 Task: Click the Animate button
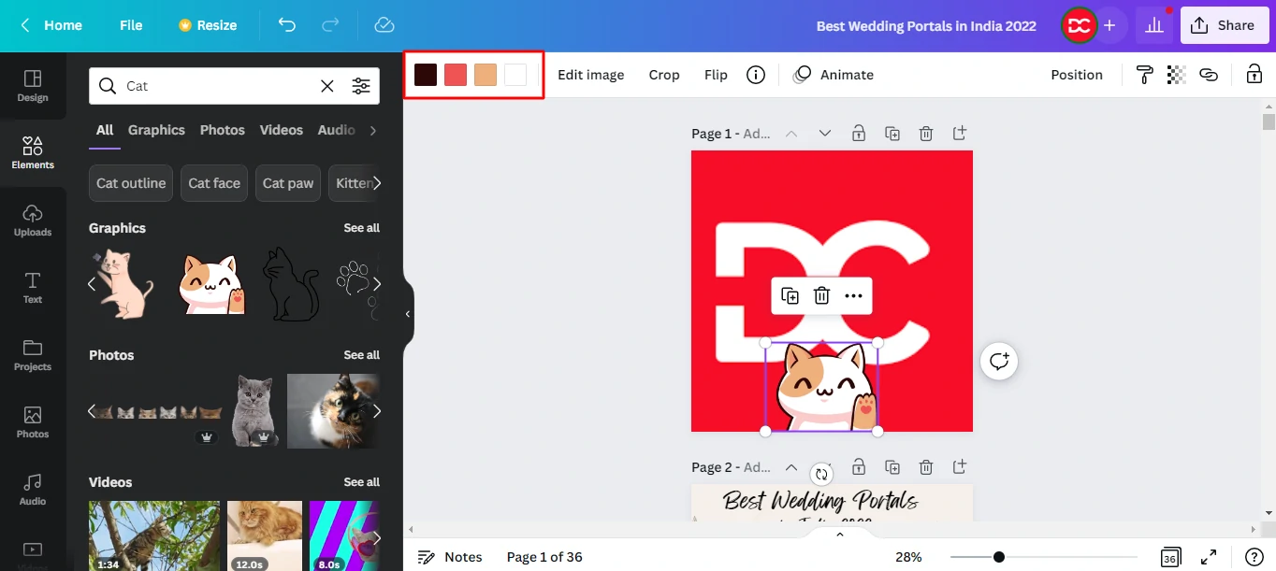click(834, 75)
